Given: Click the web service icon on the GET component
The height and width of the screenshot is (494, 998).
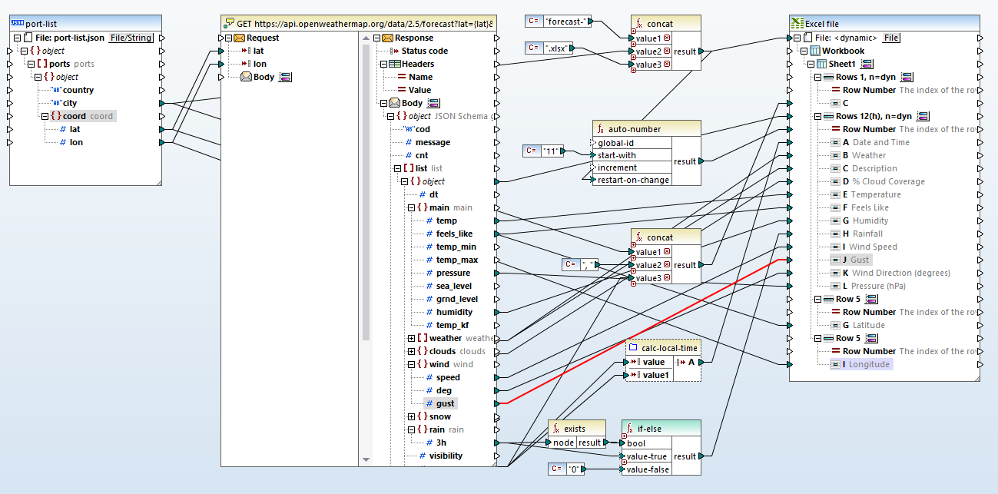Looking at the screenshot, I should click(x=227, y=22).
